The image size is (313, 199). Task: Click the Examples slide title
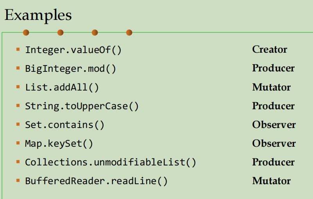tap(38, 15)
